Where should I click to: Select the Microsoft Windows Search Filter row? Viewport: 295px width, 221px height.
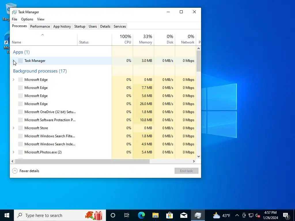click(103, 136)
